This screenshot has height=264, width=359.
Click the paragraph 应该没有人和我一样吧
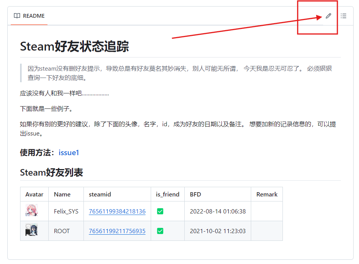pyautogui.click(x=64, y=93)
